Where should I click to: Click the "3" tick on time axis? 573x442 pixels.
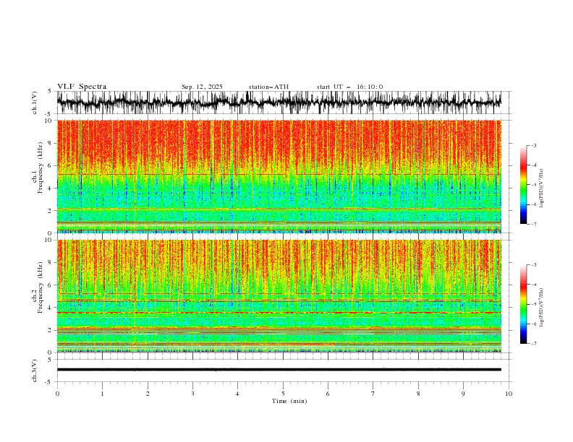click(x=192, y=394)
